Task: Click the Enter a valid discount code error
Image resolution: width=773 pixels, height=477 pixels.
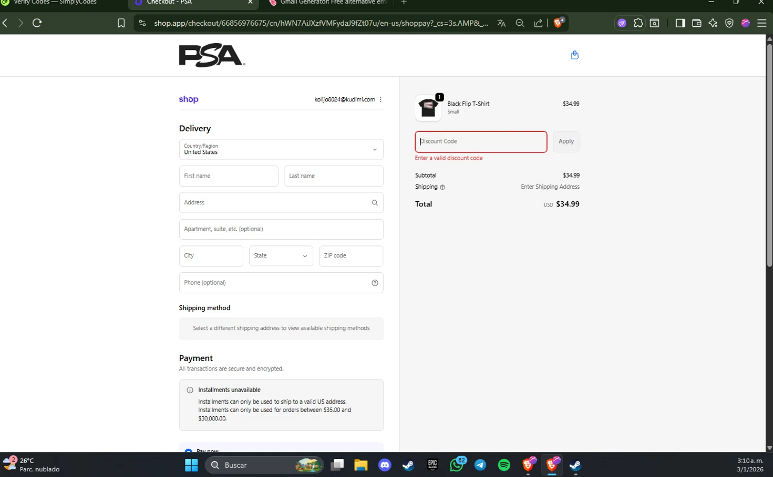Action: pyautogui.click(x=449, y=158)
